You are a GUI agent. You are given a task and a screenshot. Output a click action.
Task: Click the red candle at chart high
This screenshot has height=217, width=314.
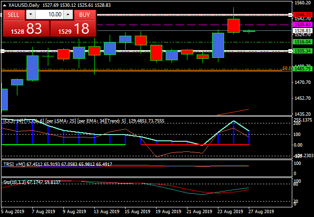[234, 26]
